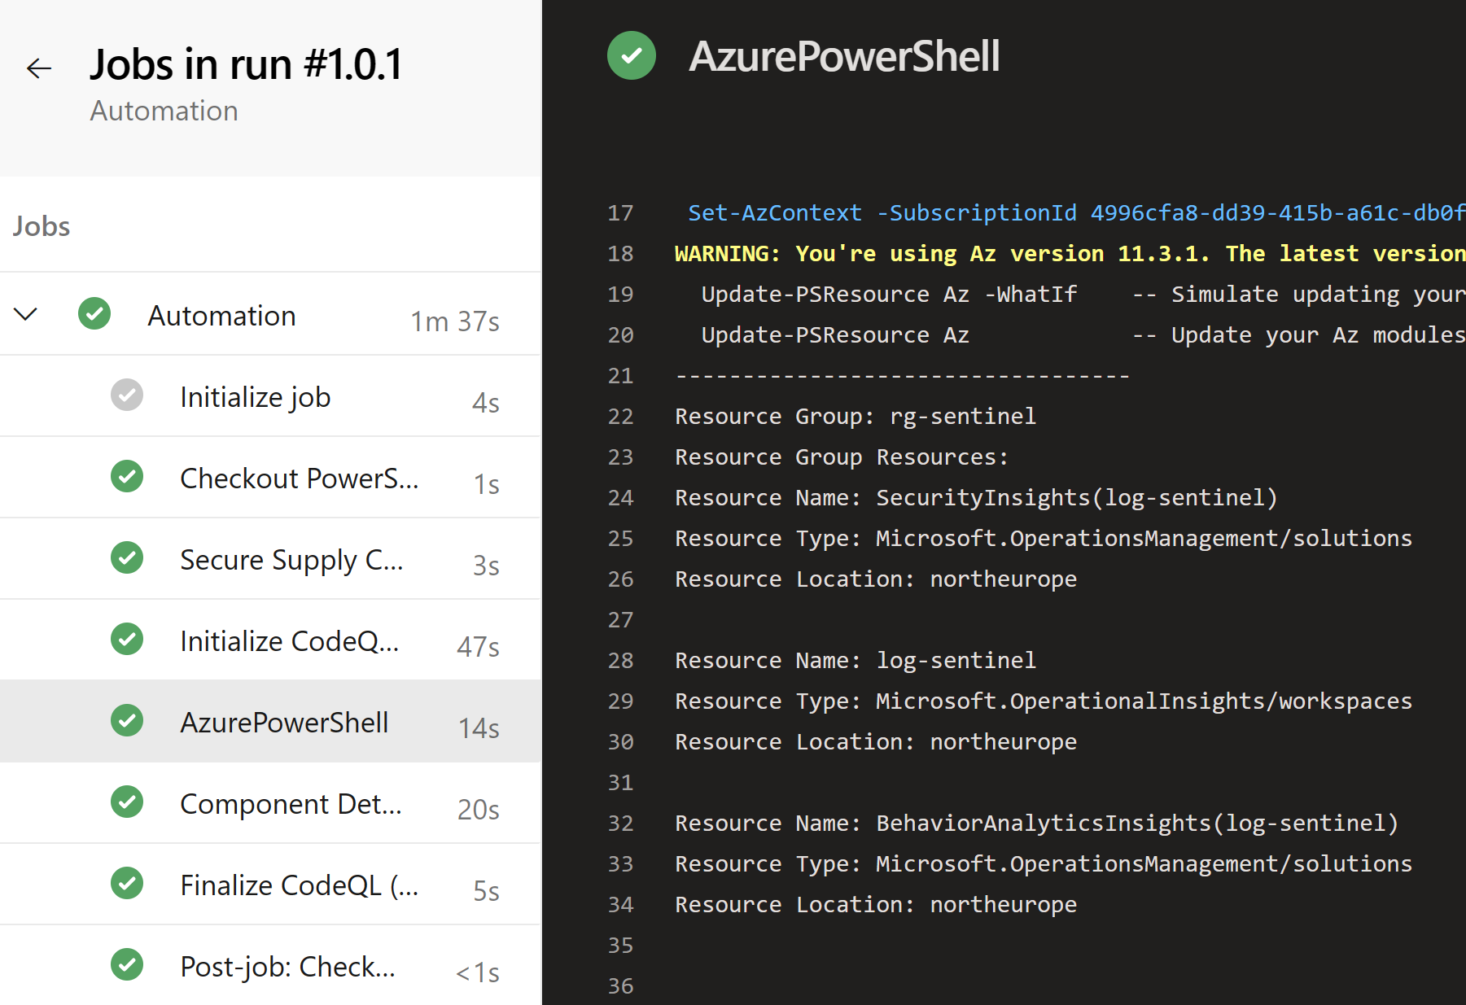The width and height of the screenshot is (1466, 1005).
Task: Click the AzurePowerShell log header title
Action: pos(844,56)
